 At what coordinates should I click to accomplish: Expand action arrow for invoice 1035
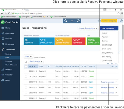116,82
